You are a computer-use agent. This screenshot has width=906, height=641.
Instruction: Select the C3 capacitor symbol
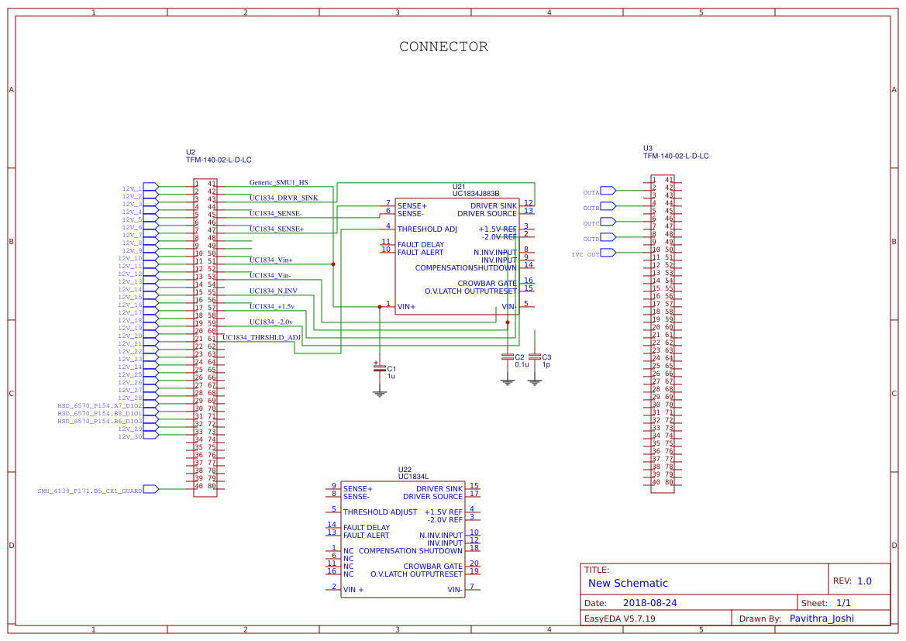pyautogui.click(x=535, y=357)
